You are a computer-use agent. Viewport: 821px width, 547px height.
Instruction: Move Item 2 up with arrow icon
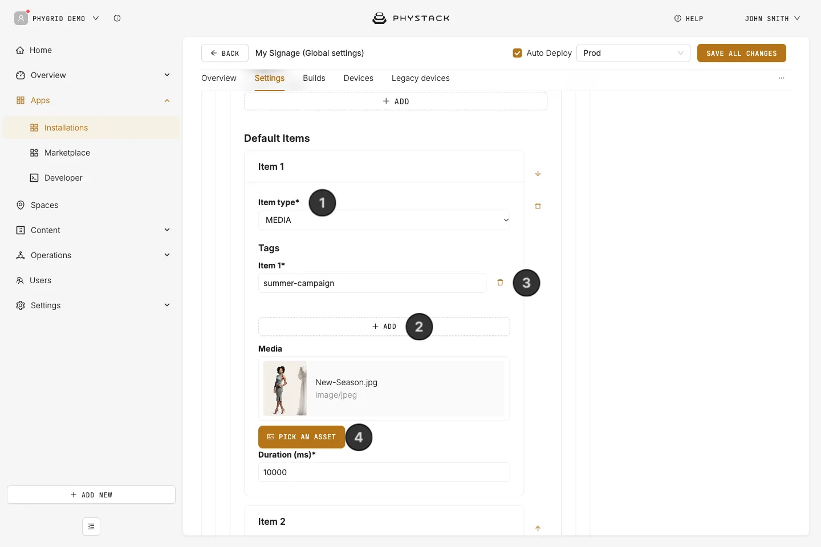click(538, 528)
